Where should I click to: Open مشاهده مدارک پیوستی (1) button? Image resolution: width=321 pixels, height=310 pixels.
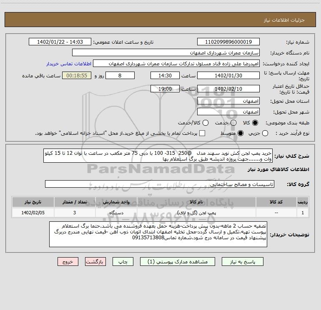point(178,262)
